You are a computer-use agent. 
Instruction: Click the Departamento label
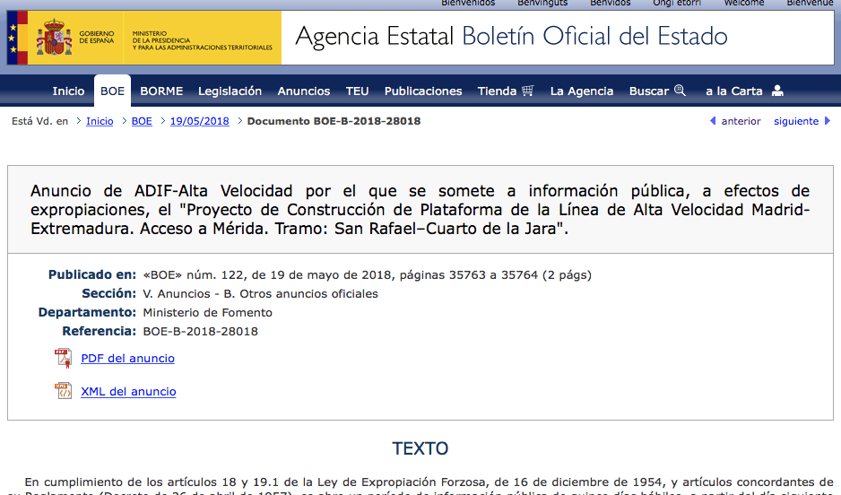87,312
